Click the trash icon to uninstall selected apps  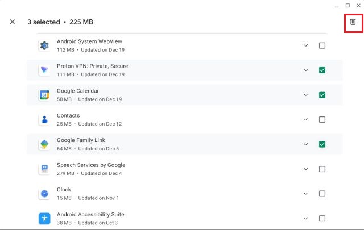point(353,22)
